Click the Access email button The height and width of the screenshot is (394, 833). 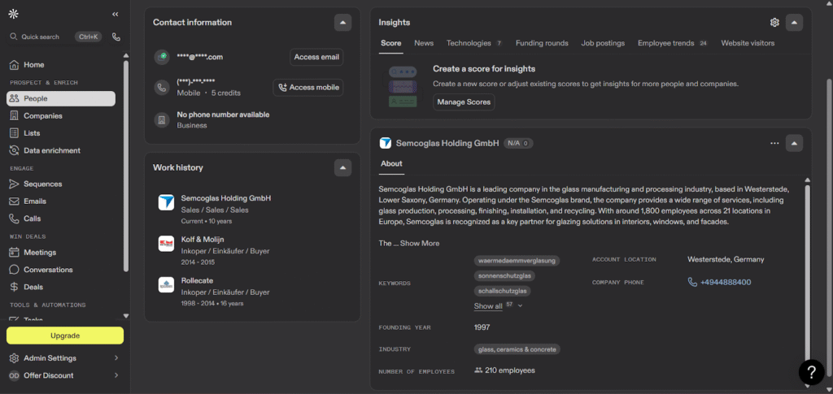pyautogui.click(x=316, y=57)
